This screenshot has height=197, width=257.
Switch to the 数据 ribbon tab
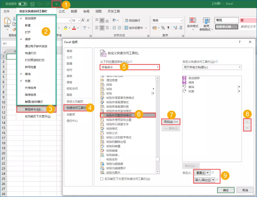tap(74, 11)
